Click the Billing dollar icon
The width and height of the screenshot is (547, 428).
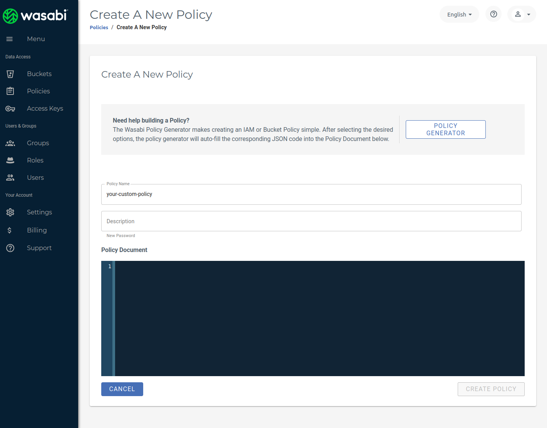[10, 230]
